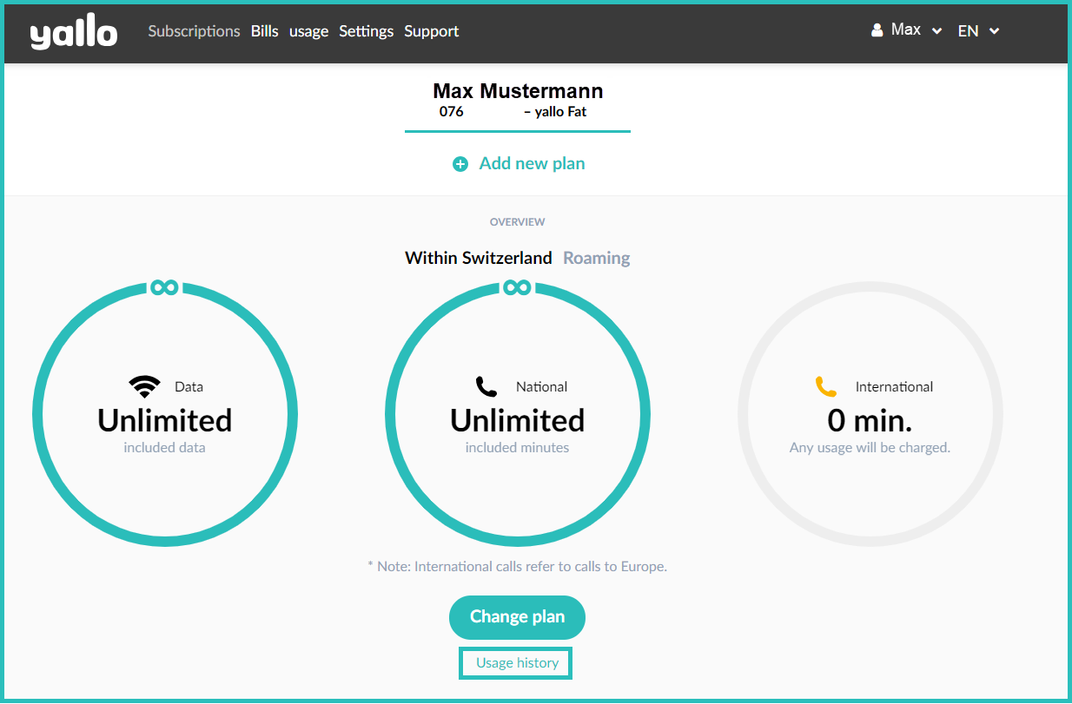Click the Add new plan link
The width and height of the screenshot is (1072, 704).
(532, 163)
